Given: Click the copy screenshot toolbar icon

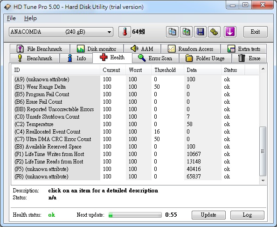Looking at the screenshot, I should [x=186, y=32].
